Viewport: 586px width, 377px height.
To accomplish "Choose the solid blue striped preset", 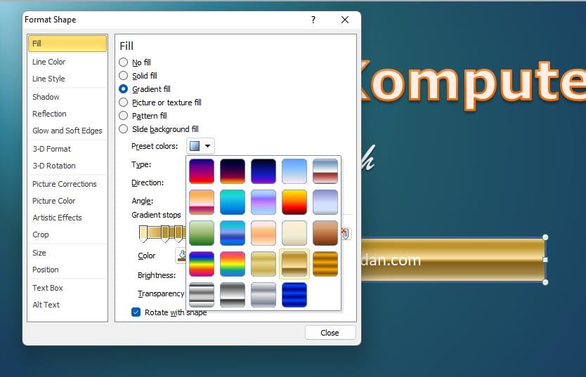I will click(x=294, y=295).
